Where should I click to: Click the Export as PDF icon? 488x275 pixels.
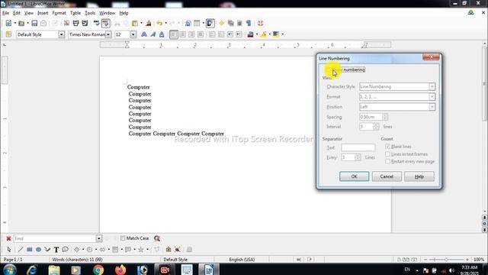(66, 24)
